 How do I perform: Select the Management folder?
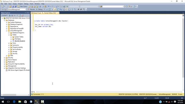click(x=12, y=66)
